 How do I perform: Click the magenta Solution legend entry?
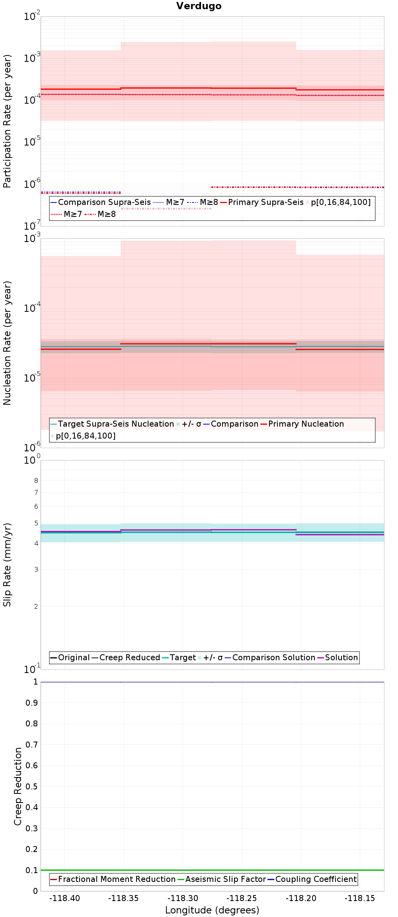coord(338,657)
